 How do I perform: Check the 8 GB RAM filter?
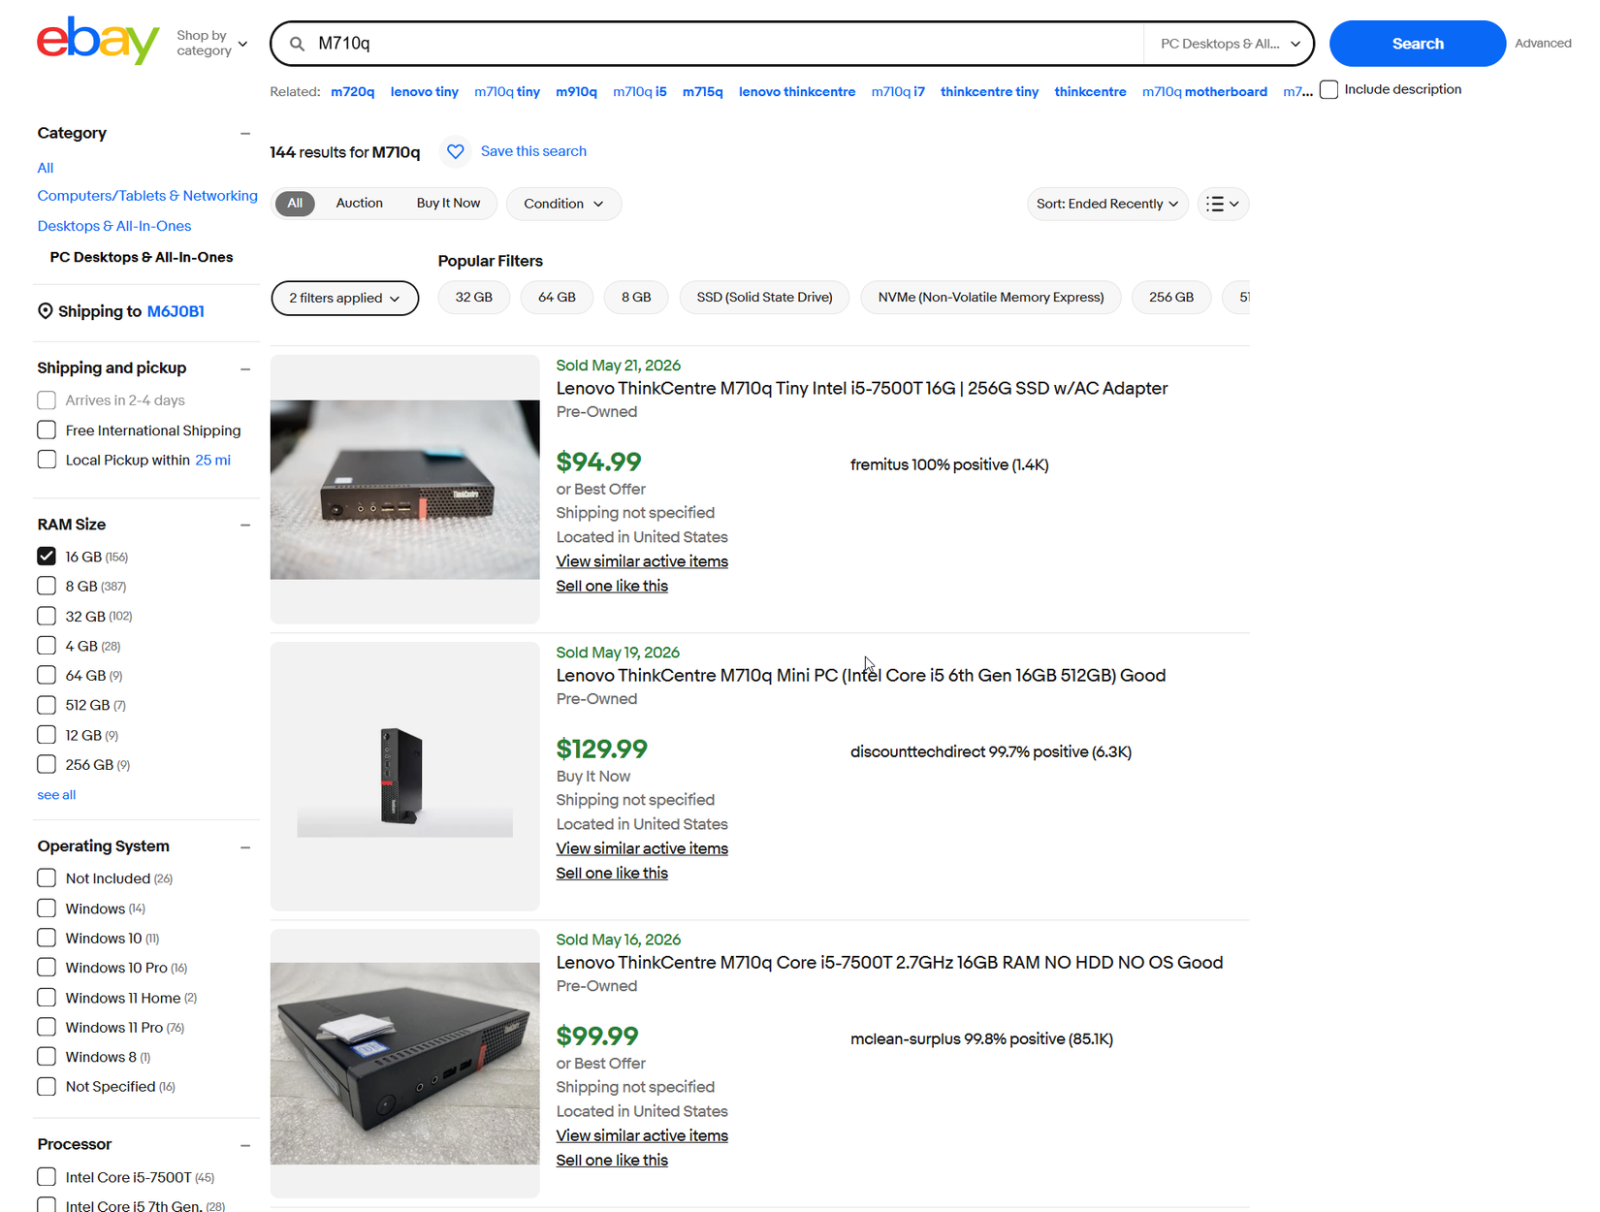(x=47, y=586)
